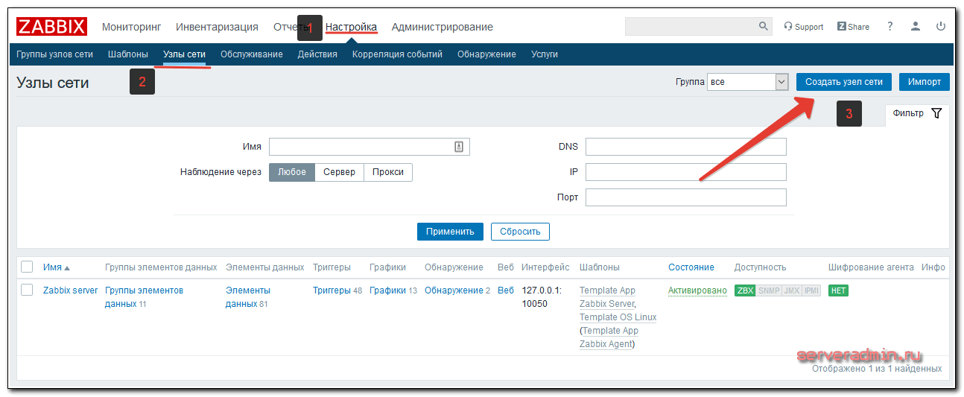Open Обнаружение 2 link in host row
The width and height of the screenshot is (964, 397).
454,290
